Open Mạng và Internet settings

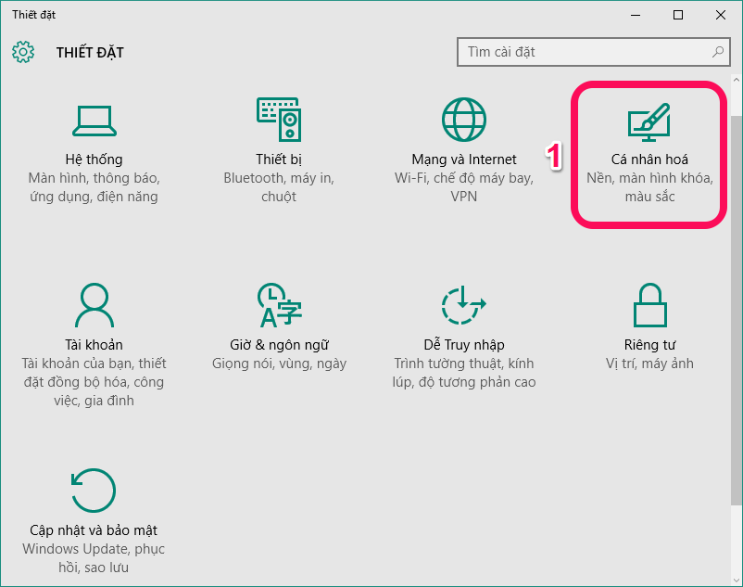click(x=463, y=148)
